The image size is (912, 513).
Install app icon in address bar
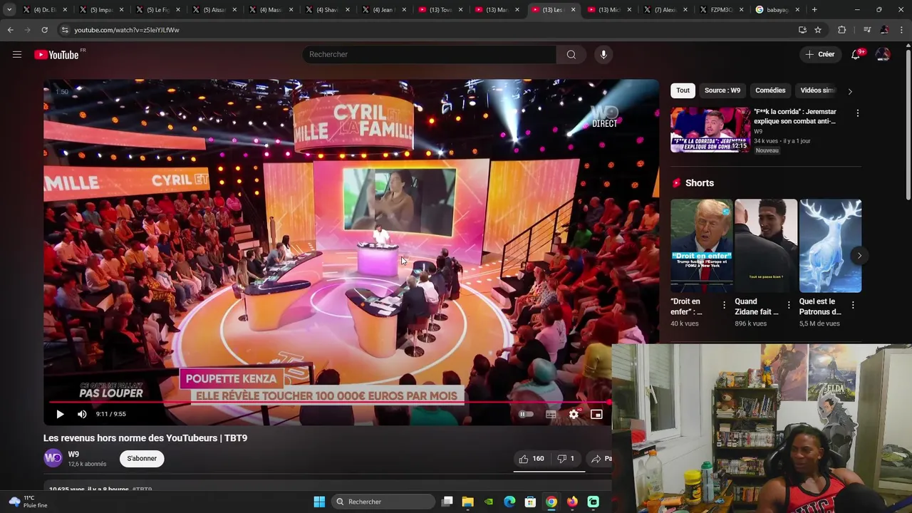pyautogui.click(x=802, y=30)
